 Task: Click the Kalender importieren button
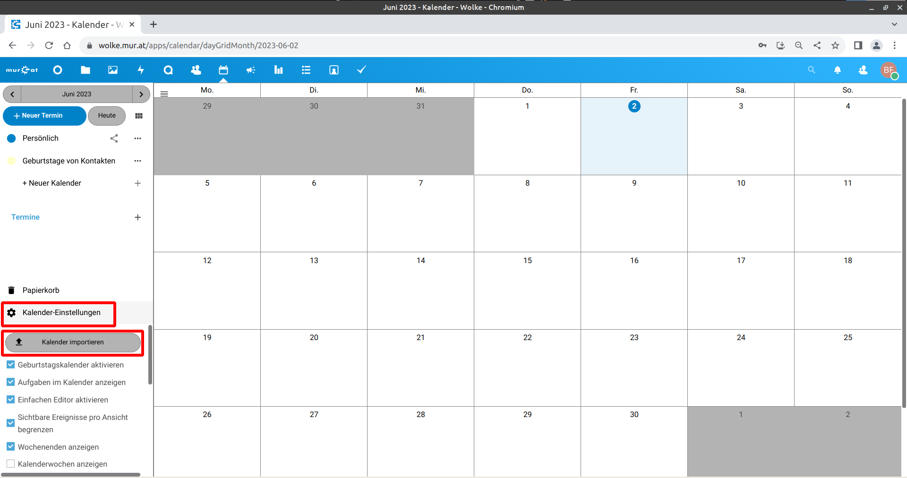[x=73, y=342]
